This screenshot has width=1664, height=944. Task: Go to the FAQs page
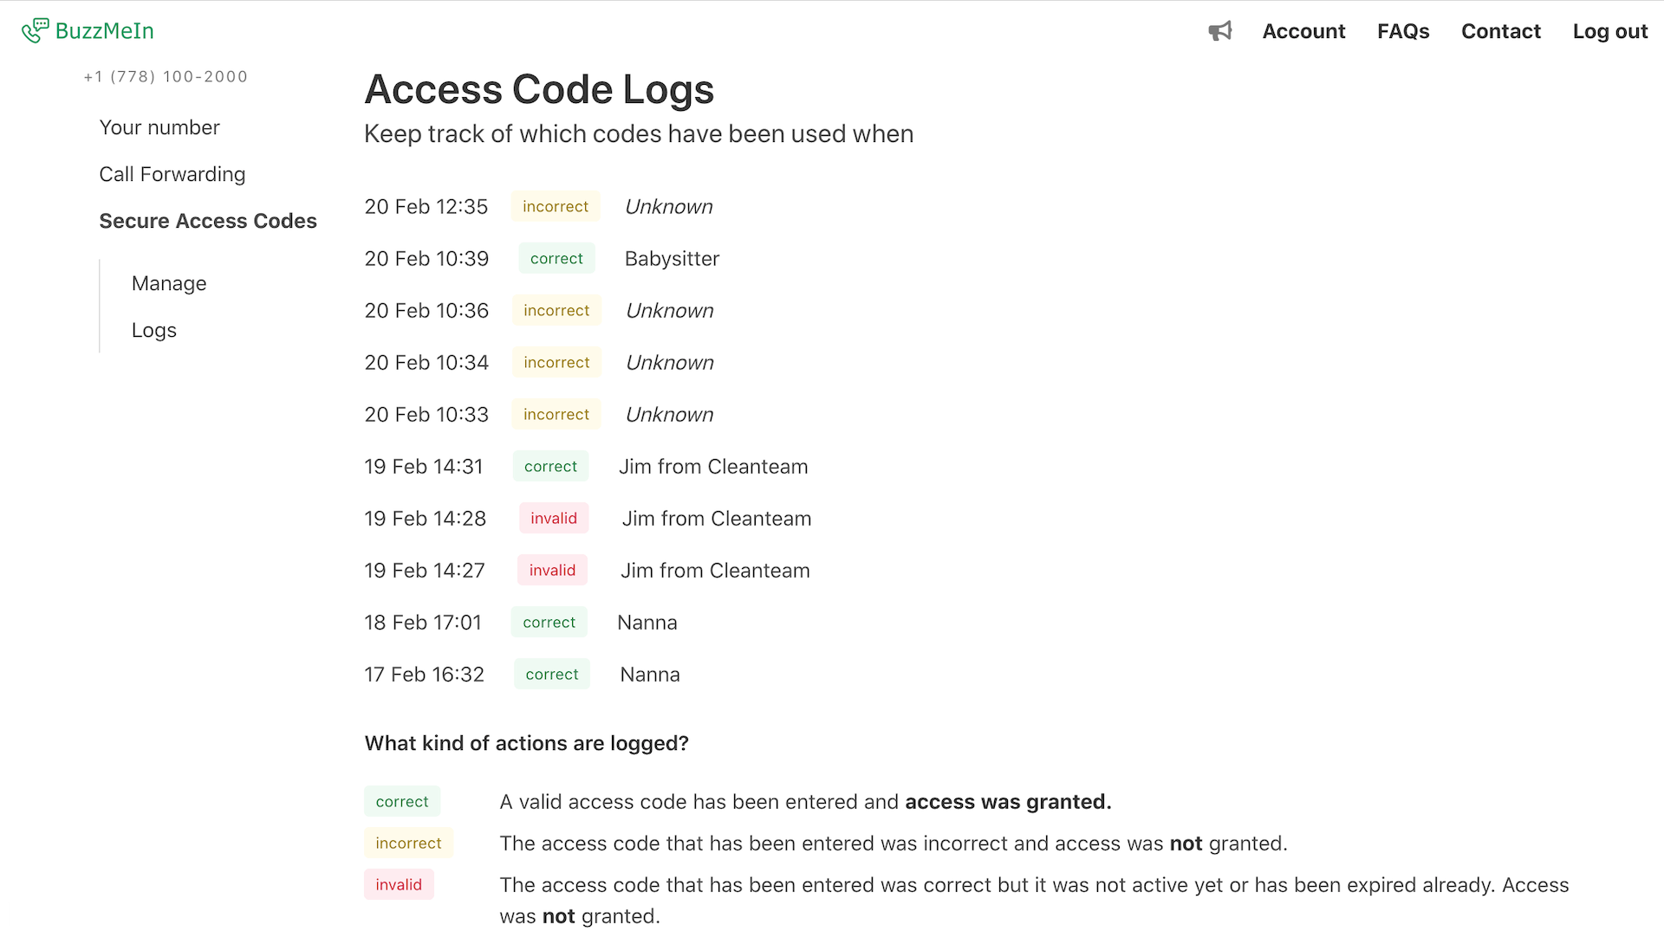tap(1403, 31)
